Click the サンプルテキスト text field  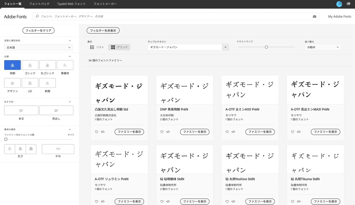[185, 47]
